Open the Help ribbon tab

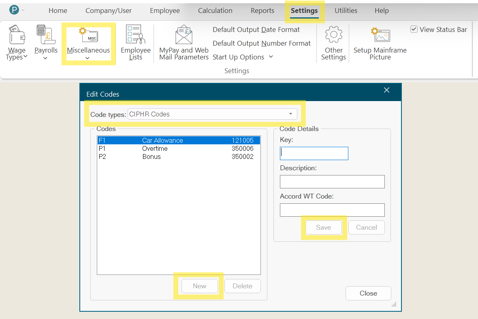(382, 11)
